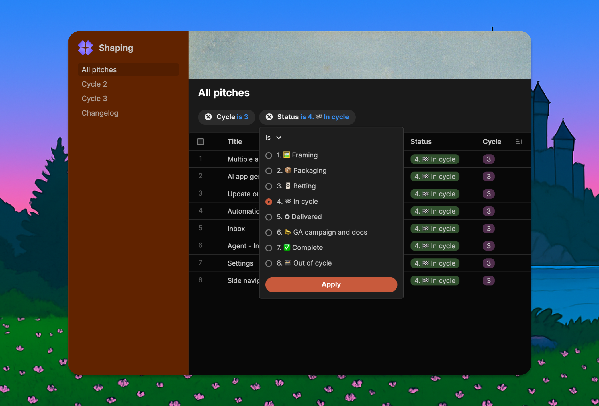Remove the Cycle is 3 filter
599x406 pixels.
(x=208, y=117)
